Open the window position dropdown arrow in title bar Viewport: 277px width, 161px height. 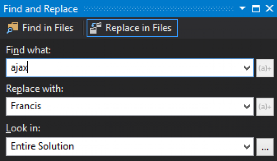pyautogui.click(x=242, y=8)
